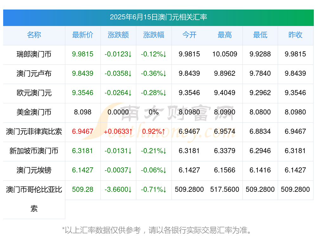Click the 澳门元卢布 row name
The height and width of the screenshot is (240, 317).
click(x=34, y=74)
